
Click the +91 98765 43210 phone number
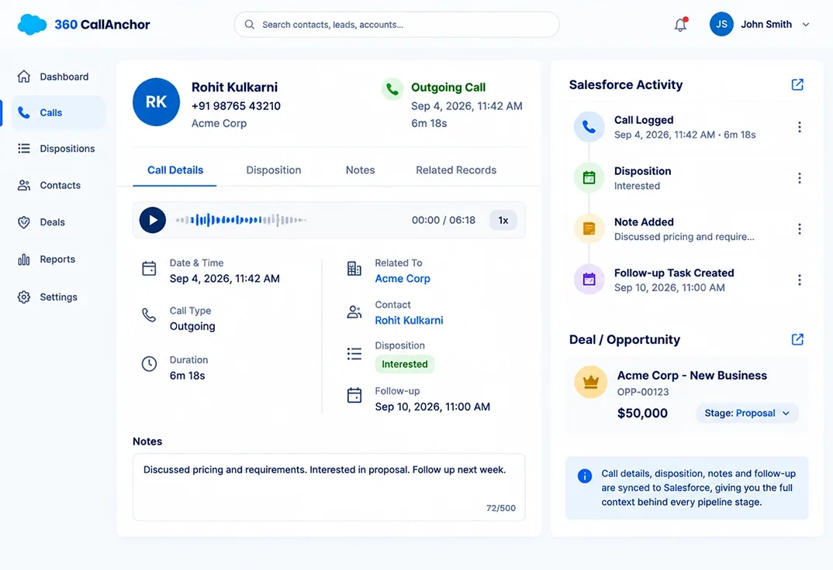pos(236,106)
